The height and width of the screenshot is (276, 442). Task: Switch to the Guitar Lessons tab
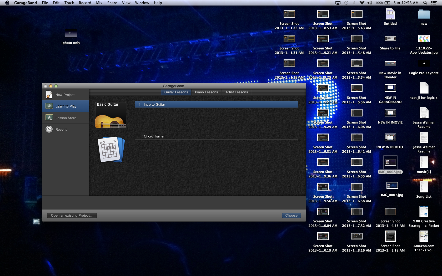click(176, 92)
